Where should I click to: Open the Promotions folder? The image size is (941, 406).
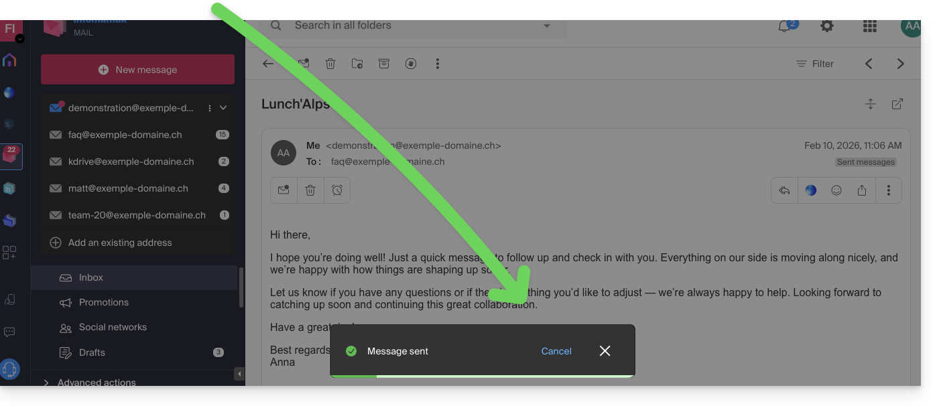(x=104, y=302)
